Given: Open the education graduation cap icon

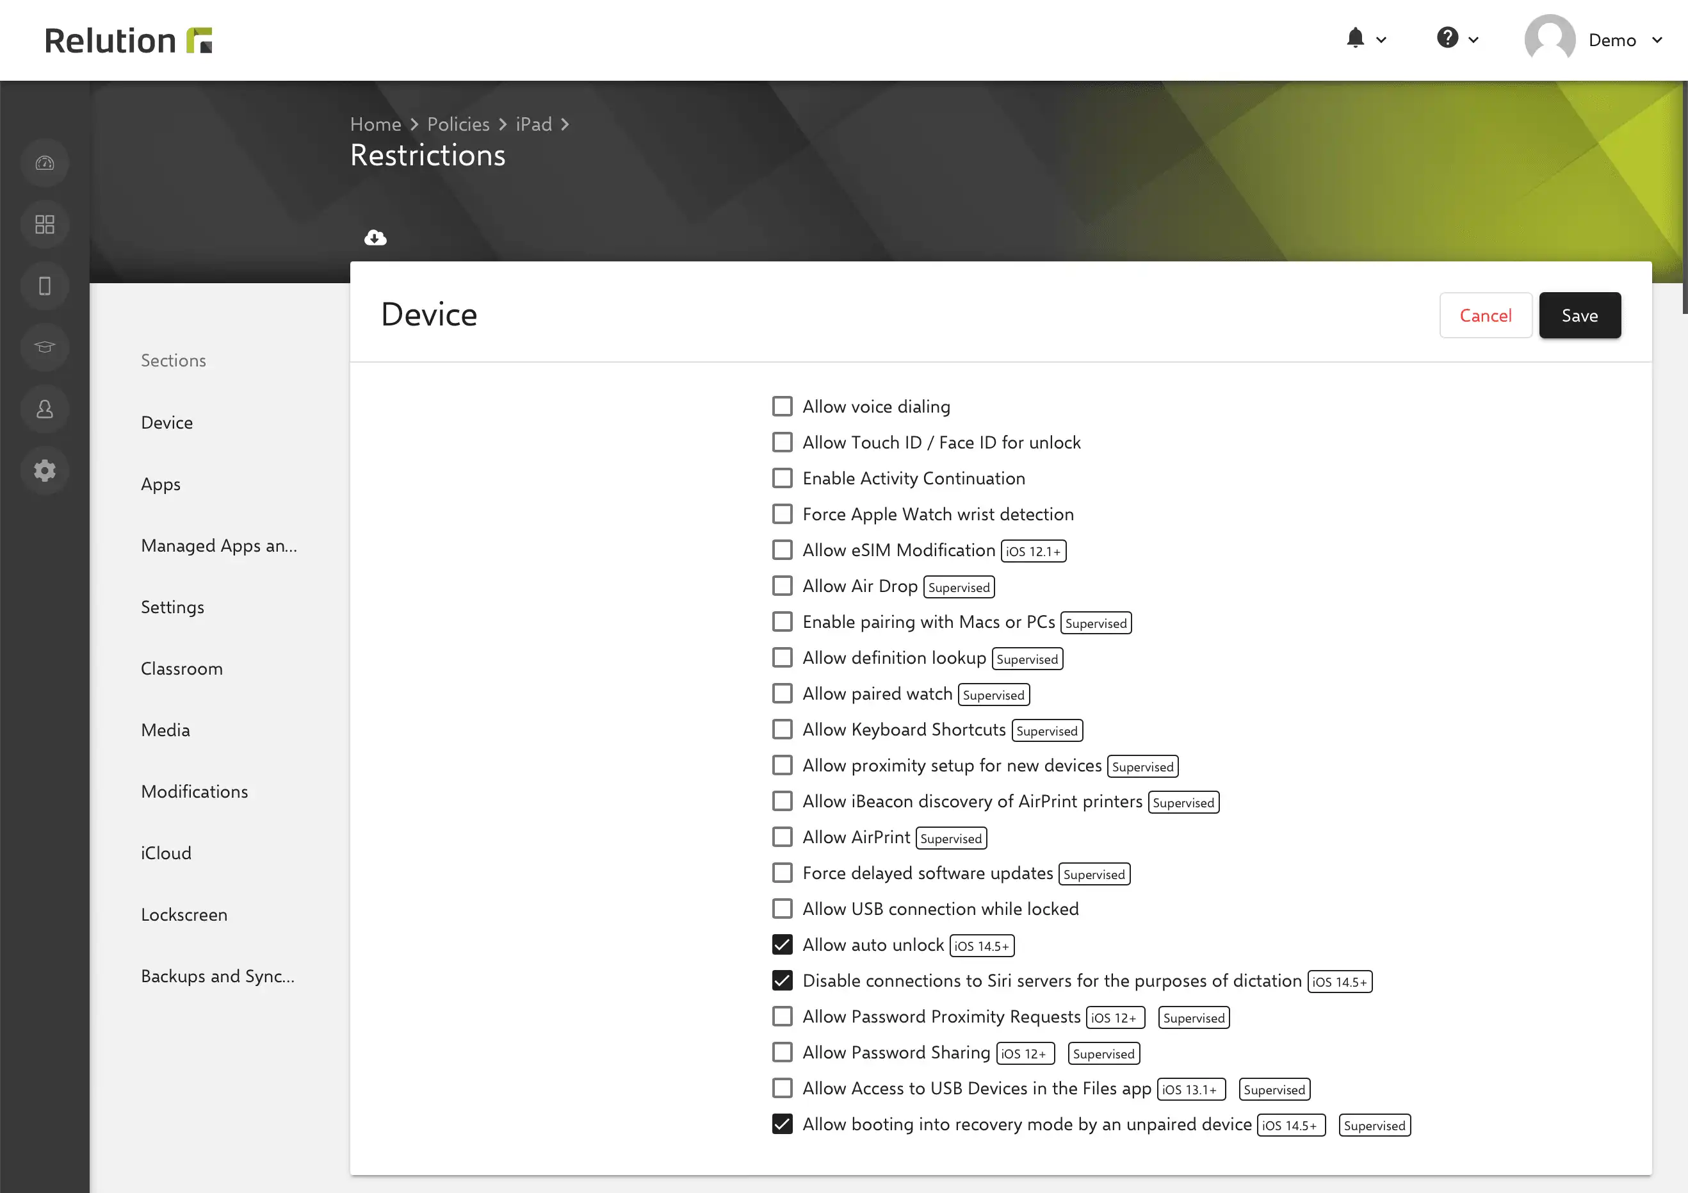Looking at the screenshot, I should pyautogui.click(x=45, y=347).
